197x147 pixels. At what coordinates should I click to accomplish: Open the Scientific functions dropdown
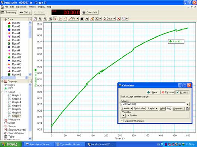pos(127,109)
